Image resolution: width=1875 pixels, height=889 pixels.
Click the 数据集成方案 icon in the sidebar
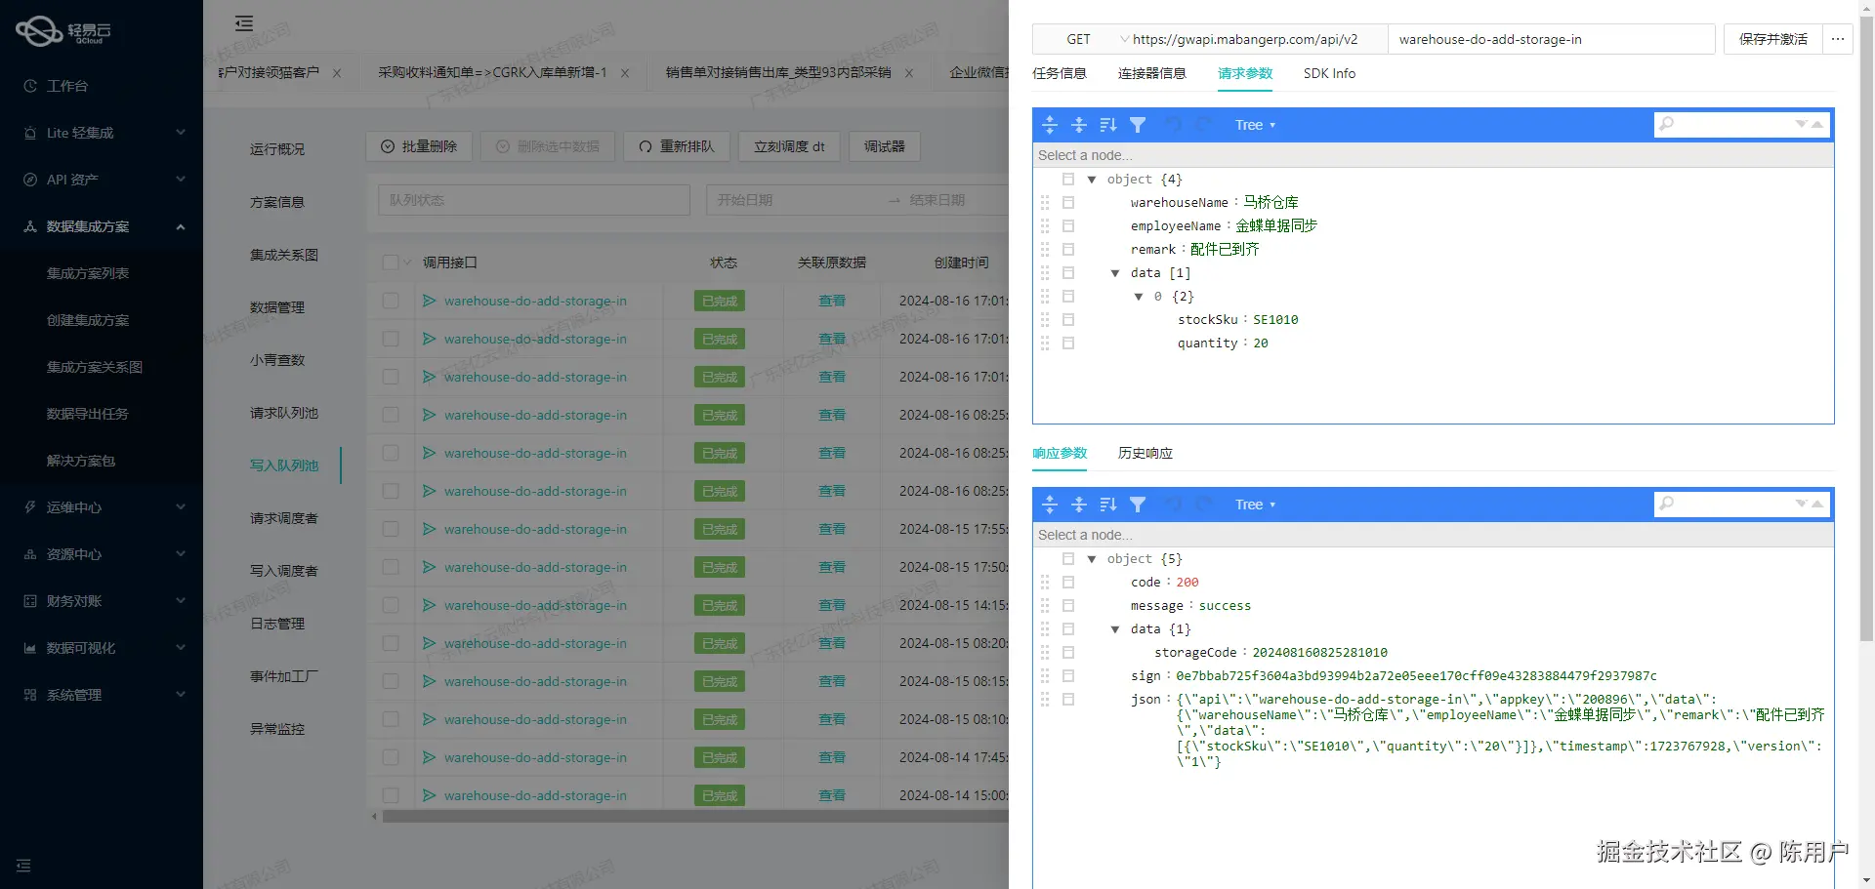(30, 226)
